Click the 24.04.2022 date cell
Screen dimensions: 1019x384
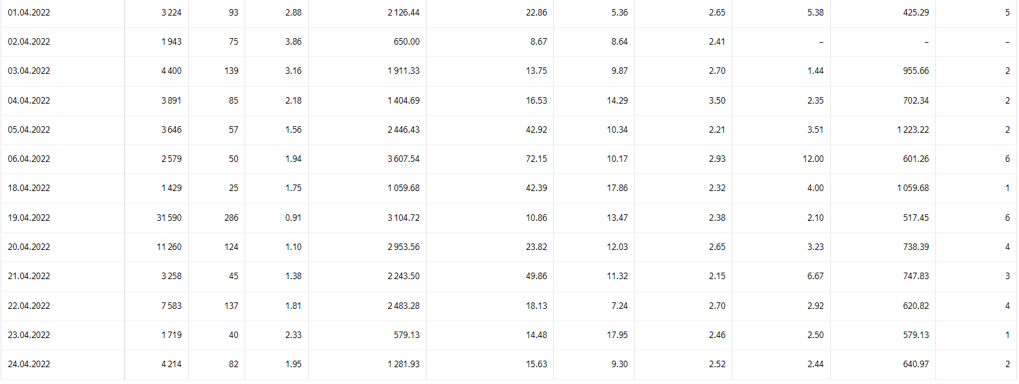click(29, 364)
